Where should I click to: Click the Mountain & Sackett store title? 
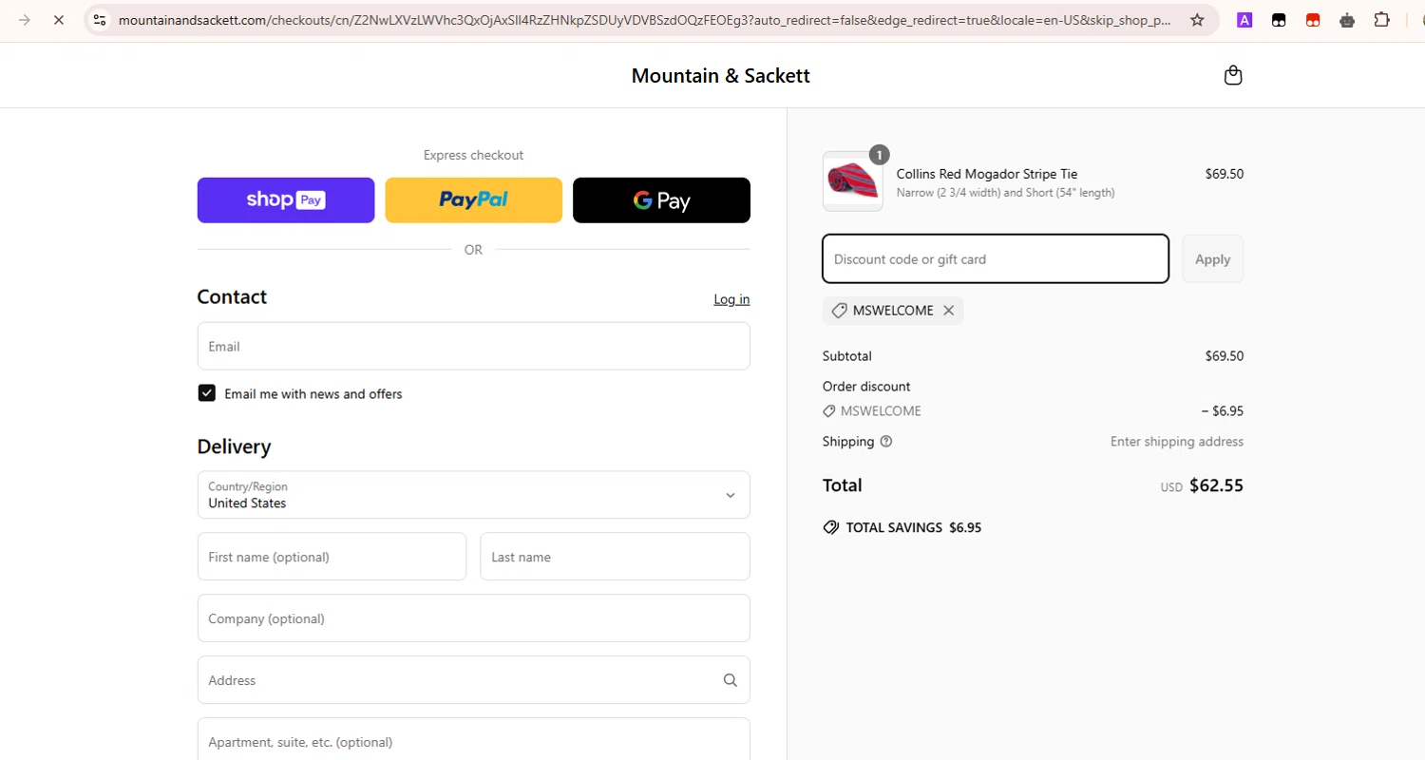click(x=720, y=76)
